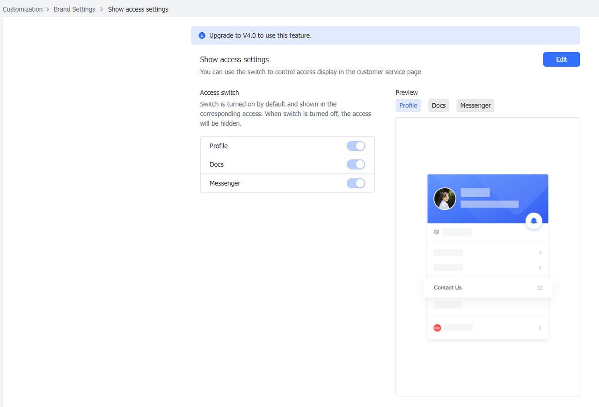Click the Profile row label in switch list

[x=219, y=146]
